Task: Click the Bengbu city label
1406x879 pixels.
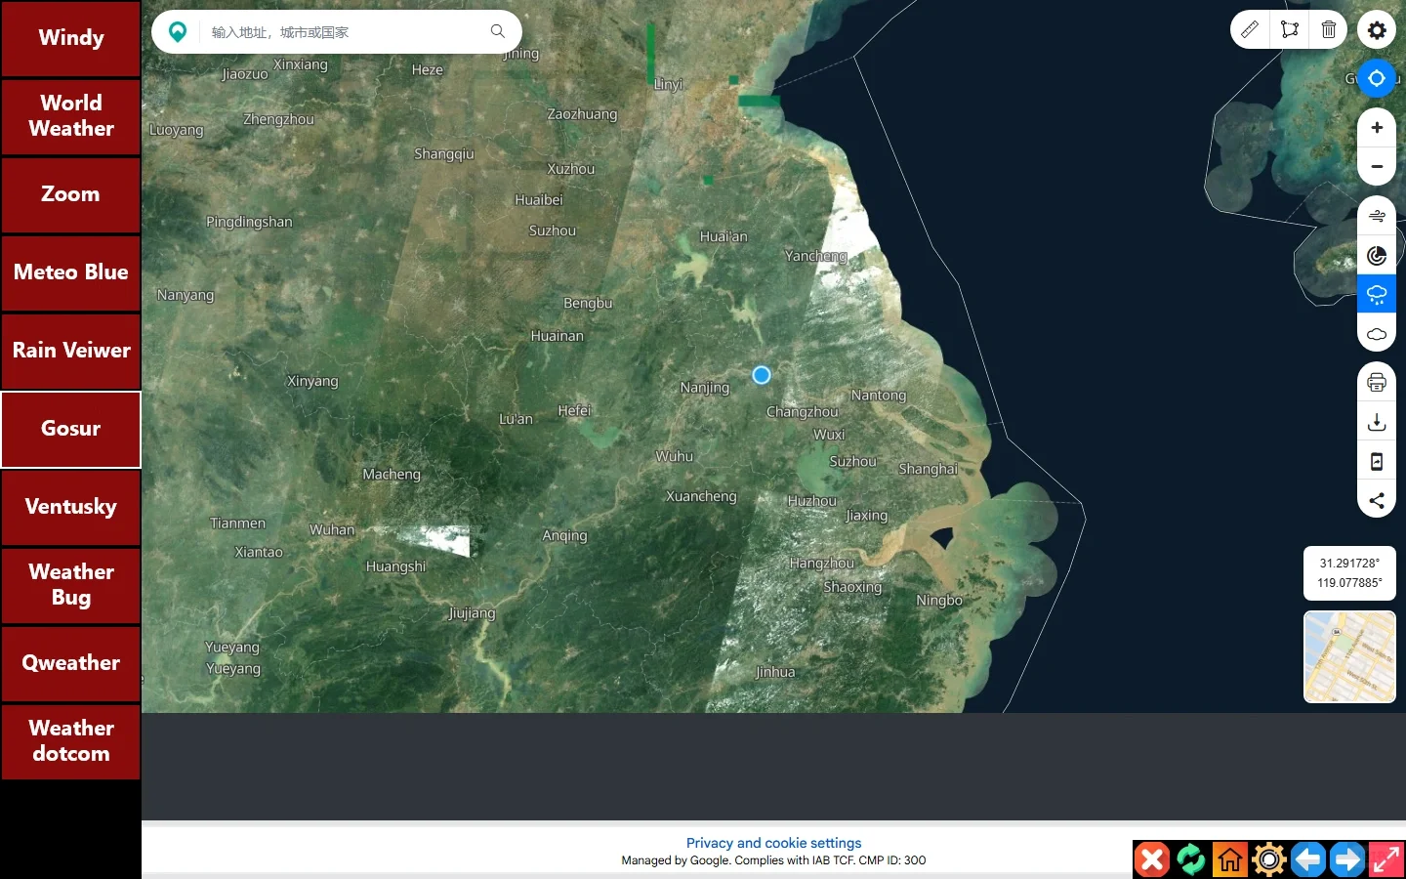Action: [588, 304]
